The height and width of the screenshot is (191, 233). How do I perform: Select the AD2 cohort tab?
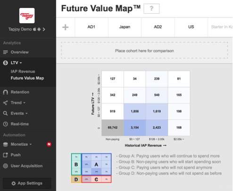tap(158, 27)
